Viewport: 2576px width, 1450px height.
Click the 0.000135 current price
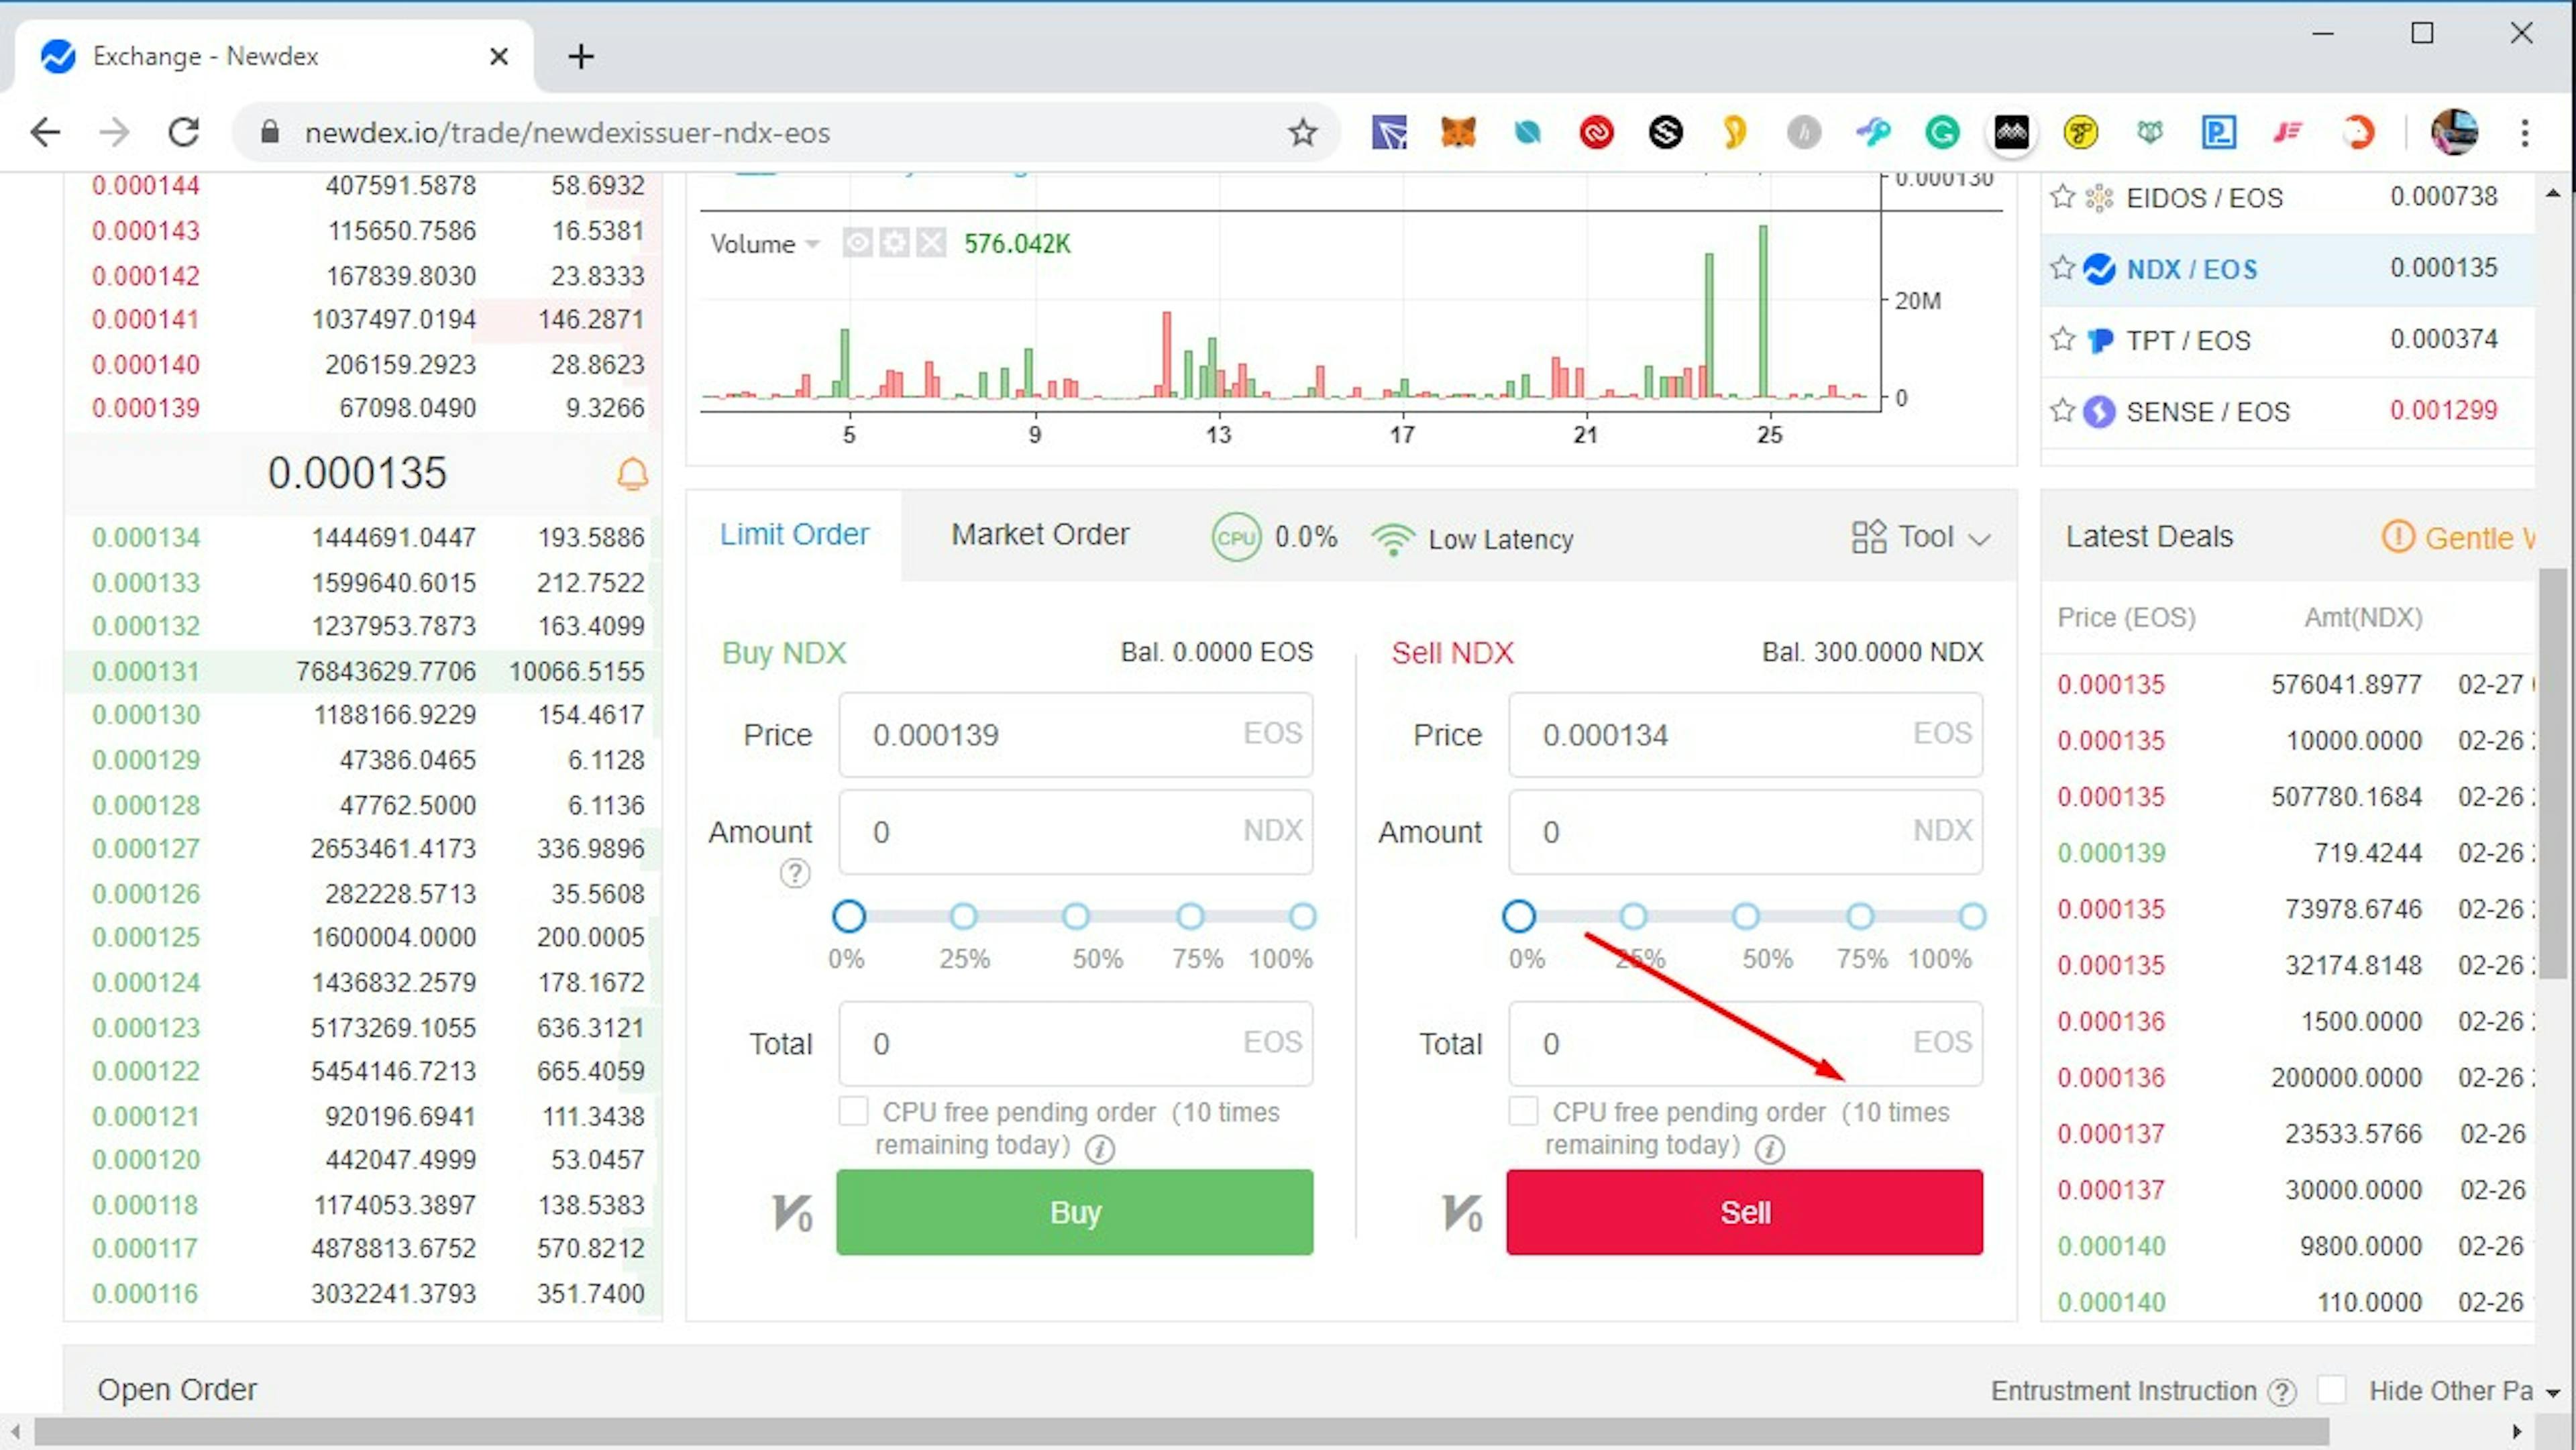click(357, 473)
